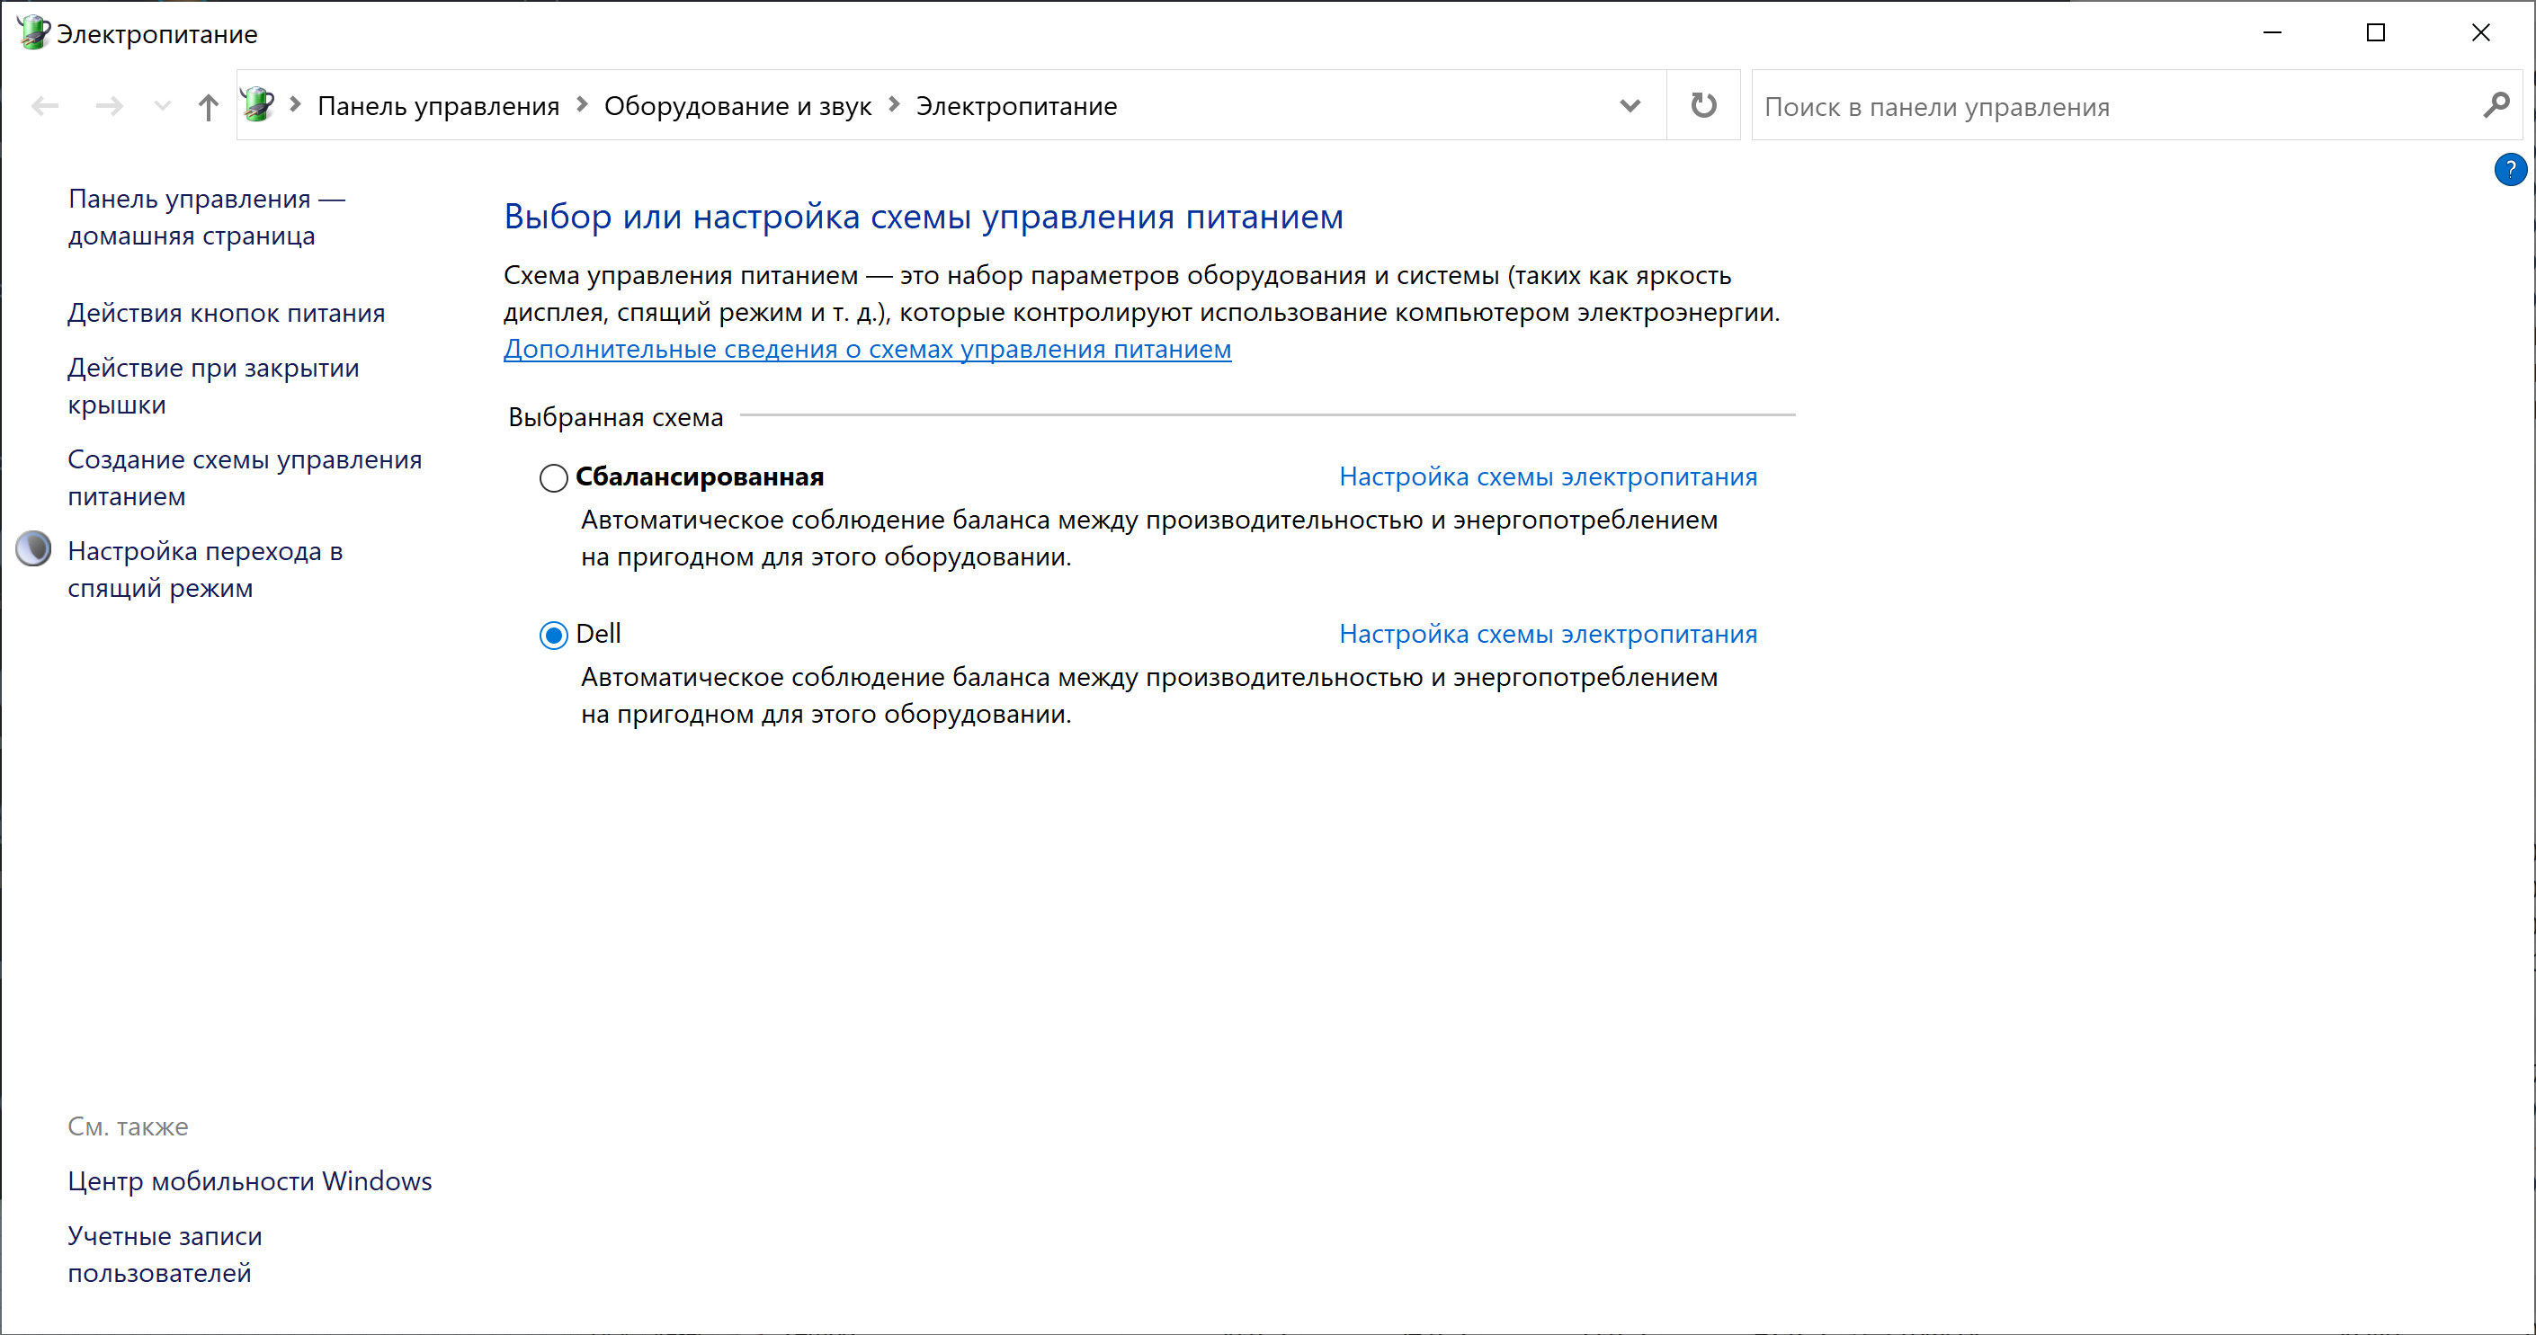Image resolution: width=2536 pixels, height=1335 pixels.
Task: Maximize the Электропитание window
Action: pos(2376,32)
